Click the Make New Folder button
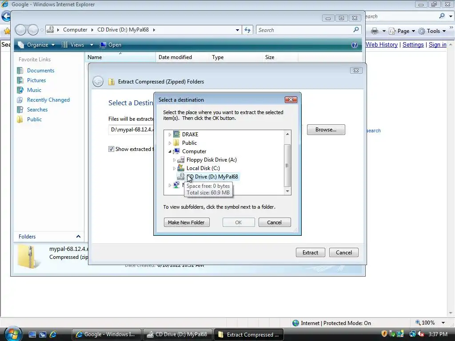 point(187,222)
